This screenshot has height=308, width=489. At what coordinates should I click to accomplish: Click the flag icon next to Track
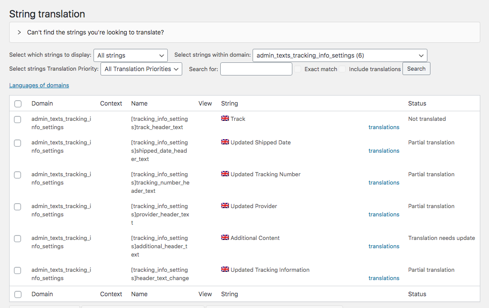click(x=225, y=118)
